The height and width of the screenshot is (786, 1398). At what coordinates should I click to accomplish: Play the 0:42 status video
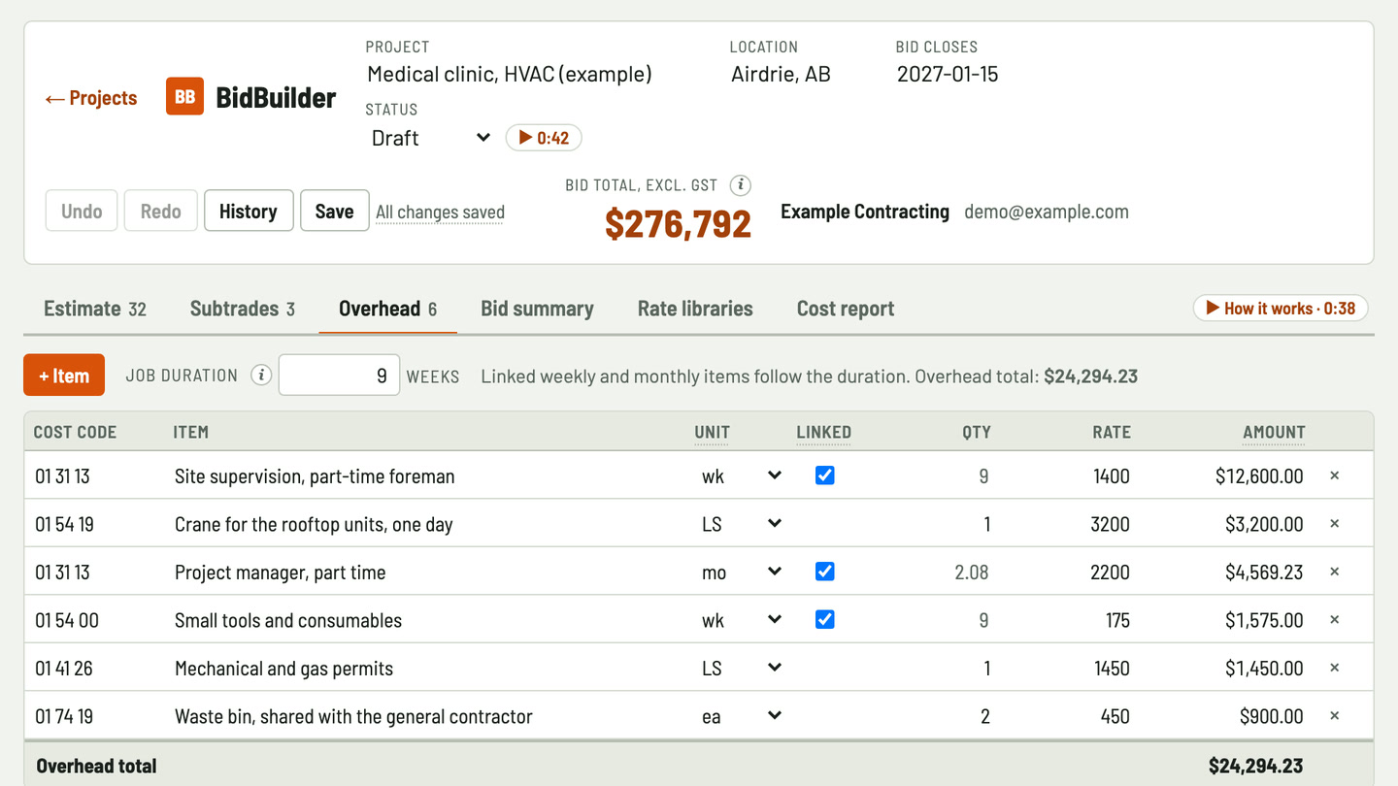(x=544, y=138)
